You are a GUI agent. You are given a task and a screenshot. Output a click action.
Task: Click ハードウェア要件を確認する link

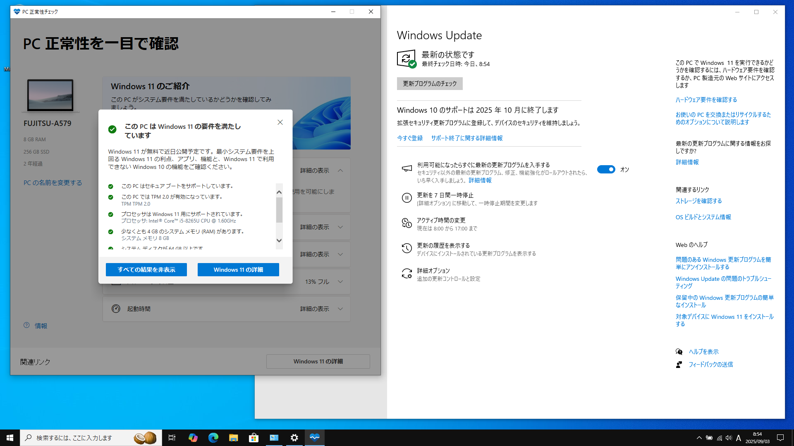point(706,100)
